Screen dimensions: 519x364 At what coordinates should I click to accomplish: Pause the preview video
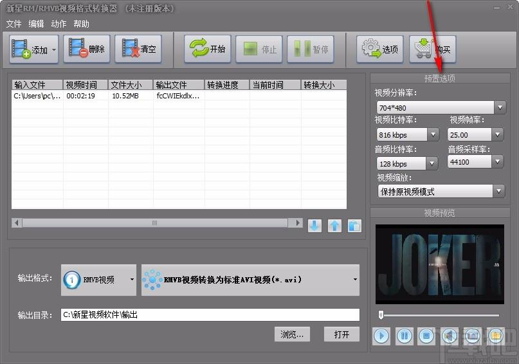(404, 336)
